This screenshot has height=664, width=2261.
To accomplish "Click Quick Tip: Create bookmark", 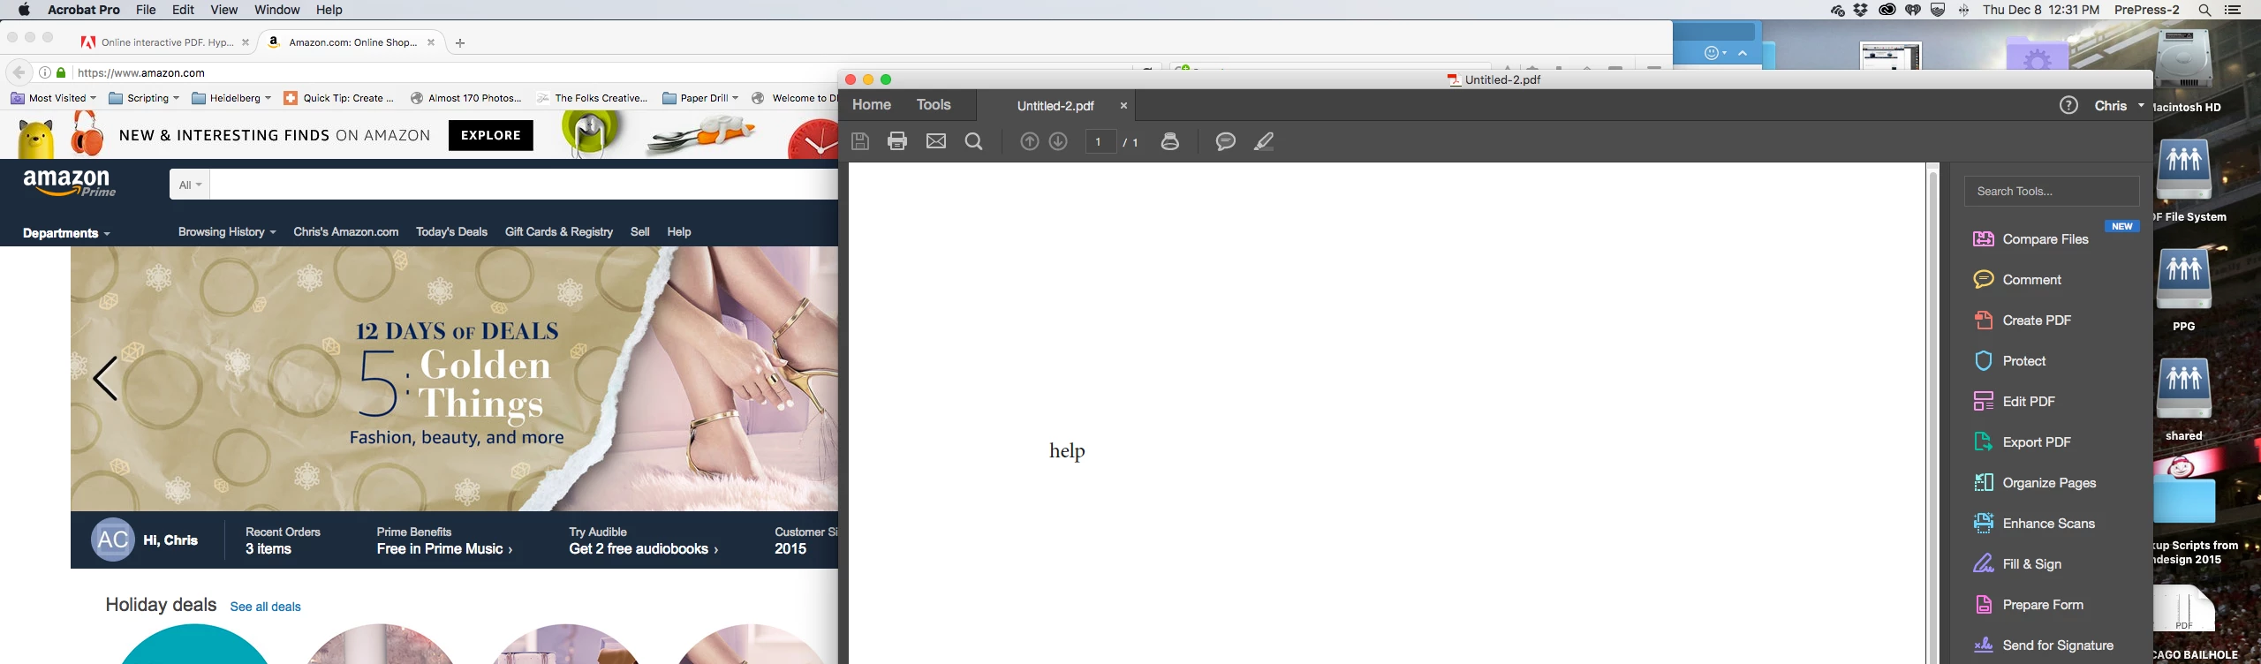I will click(x=339, y=98).
